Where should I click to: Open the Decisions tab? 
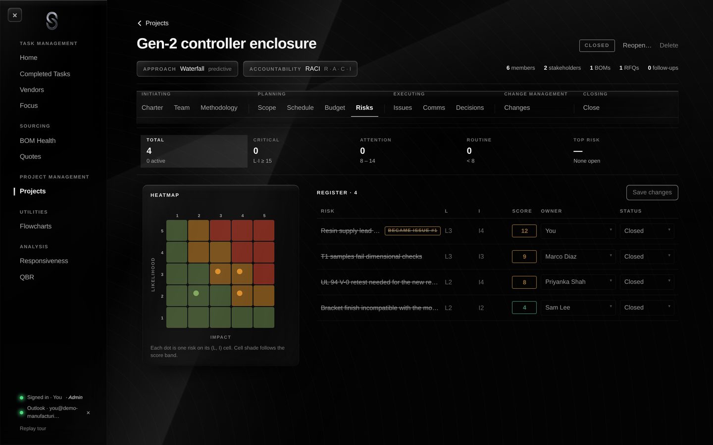(470, 108)
